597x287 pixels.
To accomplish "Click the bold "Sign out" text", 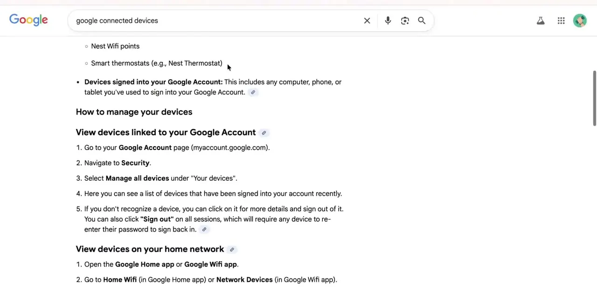I will (x=157, y=219).
